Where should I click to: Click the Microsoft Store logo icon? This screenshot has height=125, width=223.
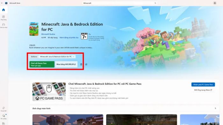(6, 3)
